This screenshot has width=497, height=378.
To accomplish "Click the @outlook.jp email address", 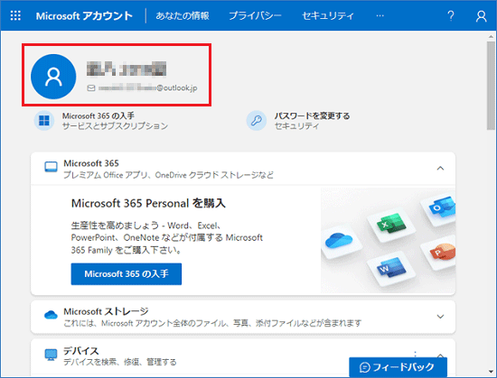I will [147, 88].
